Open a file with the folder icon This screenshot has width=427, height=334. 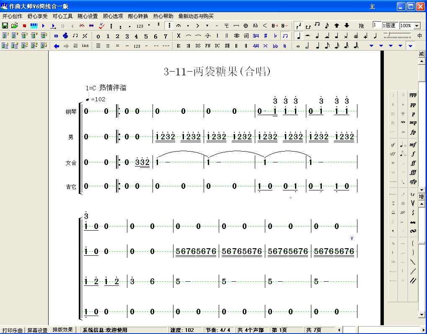click(x=14, y=26)
